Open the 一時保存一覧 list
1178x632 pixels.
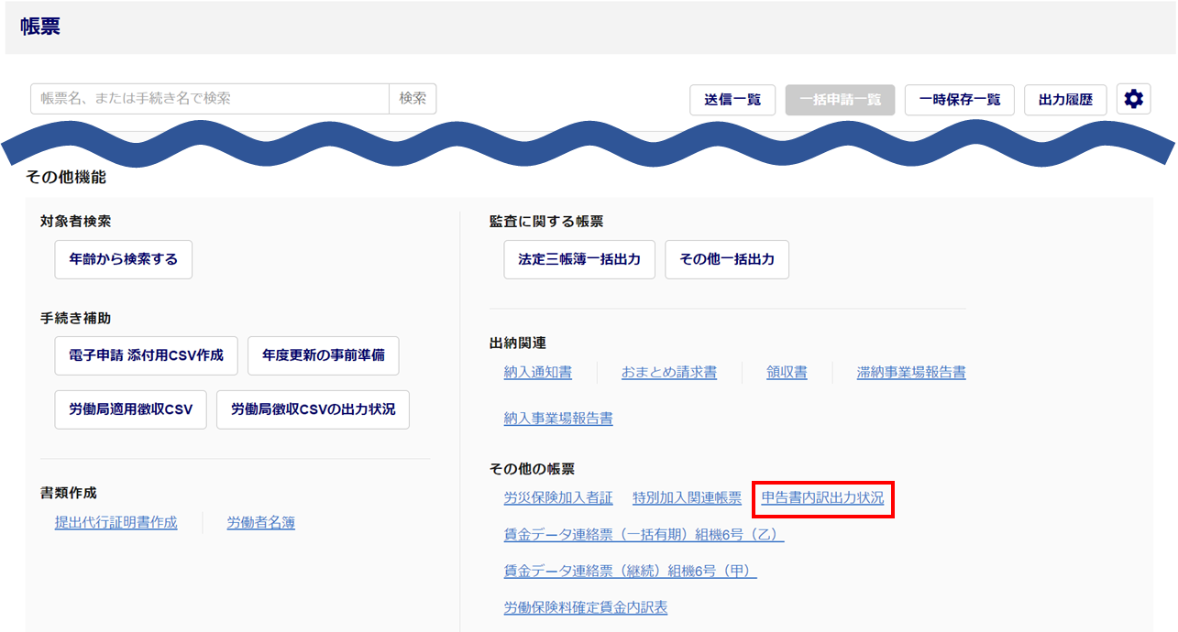click(x=959, y=100)
